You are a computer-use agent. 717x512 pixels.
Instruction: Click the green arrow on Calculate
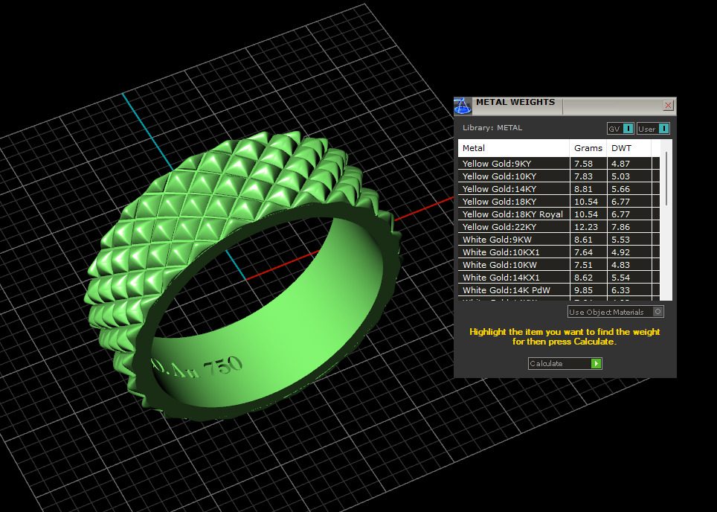point(596,363)
